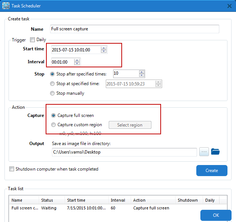
Task: Edit the task Name field
Action: tap(135, 29)
